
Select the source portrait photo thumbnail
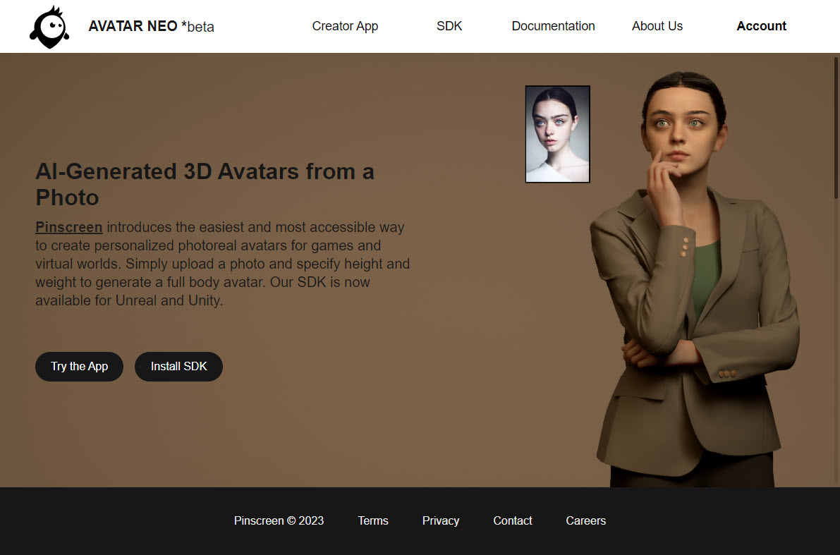tap(558, 134)
